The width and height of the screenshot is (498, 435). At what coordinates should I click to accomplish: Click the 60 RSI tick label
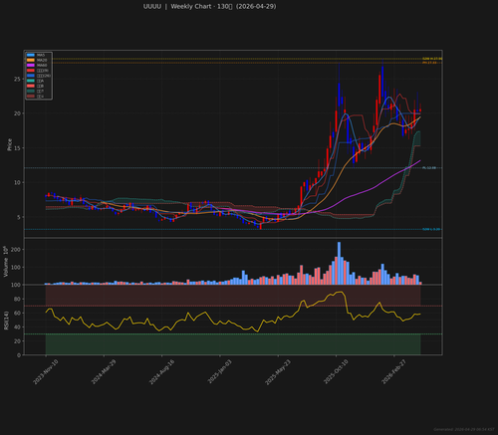click(17, 314)
